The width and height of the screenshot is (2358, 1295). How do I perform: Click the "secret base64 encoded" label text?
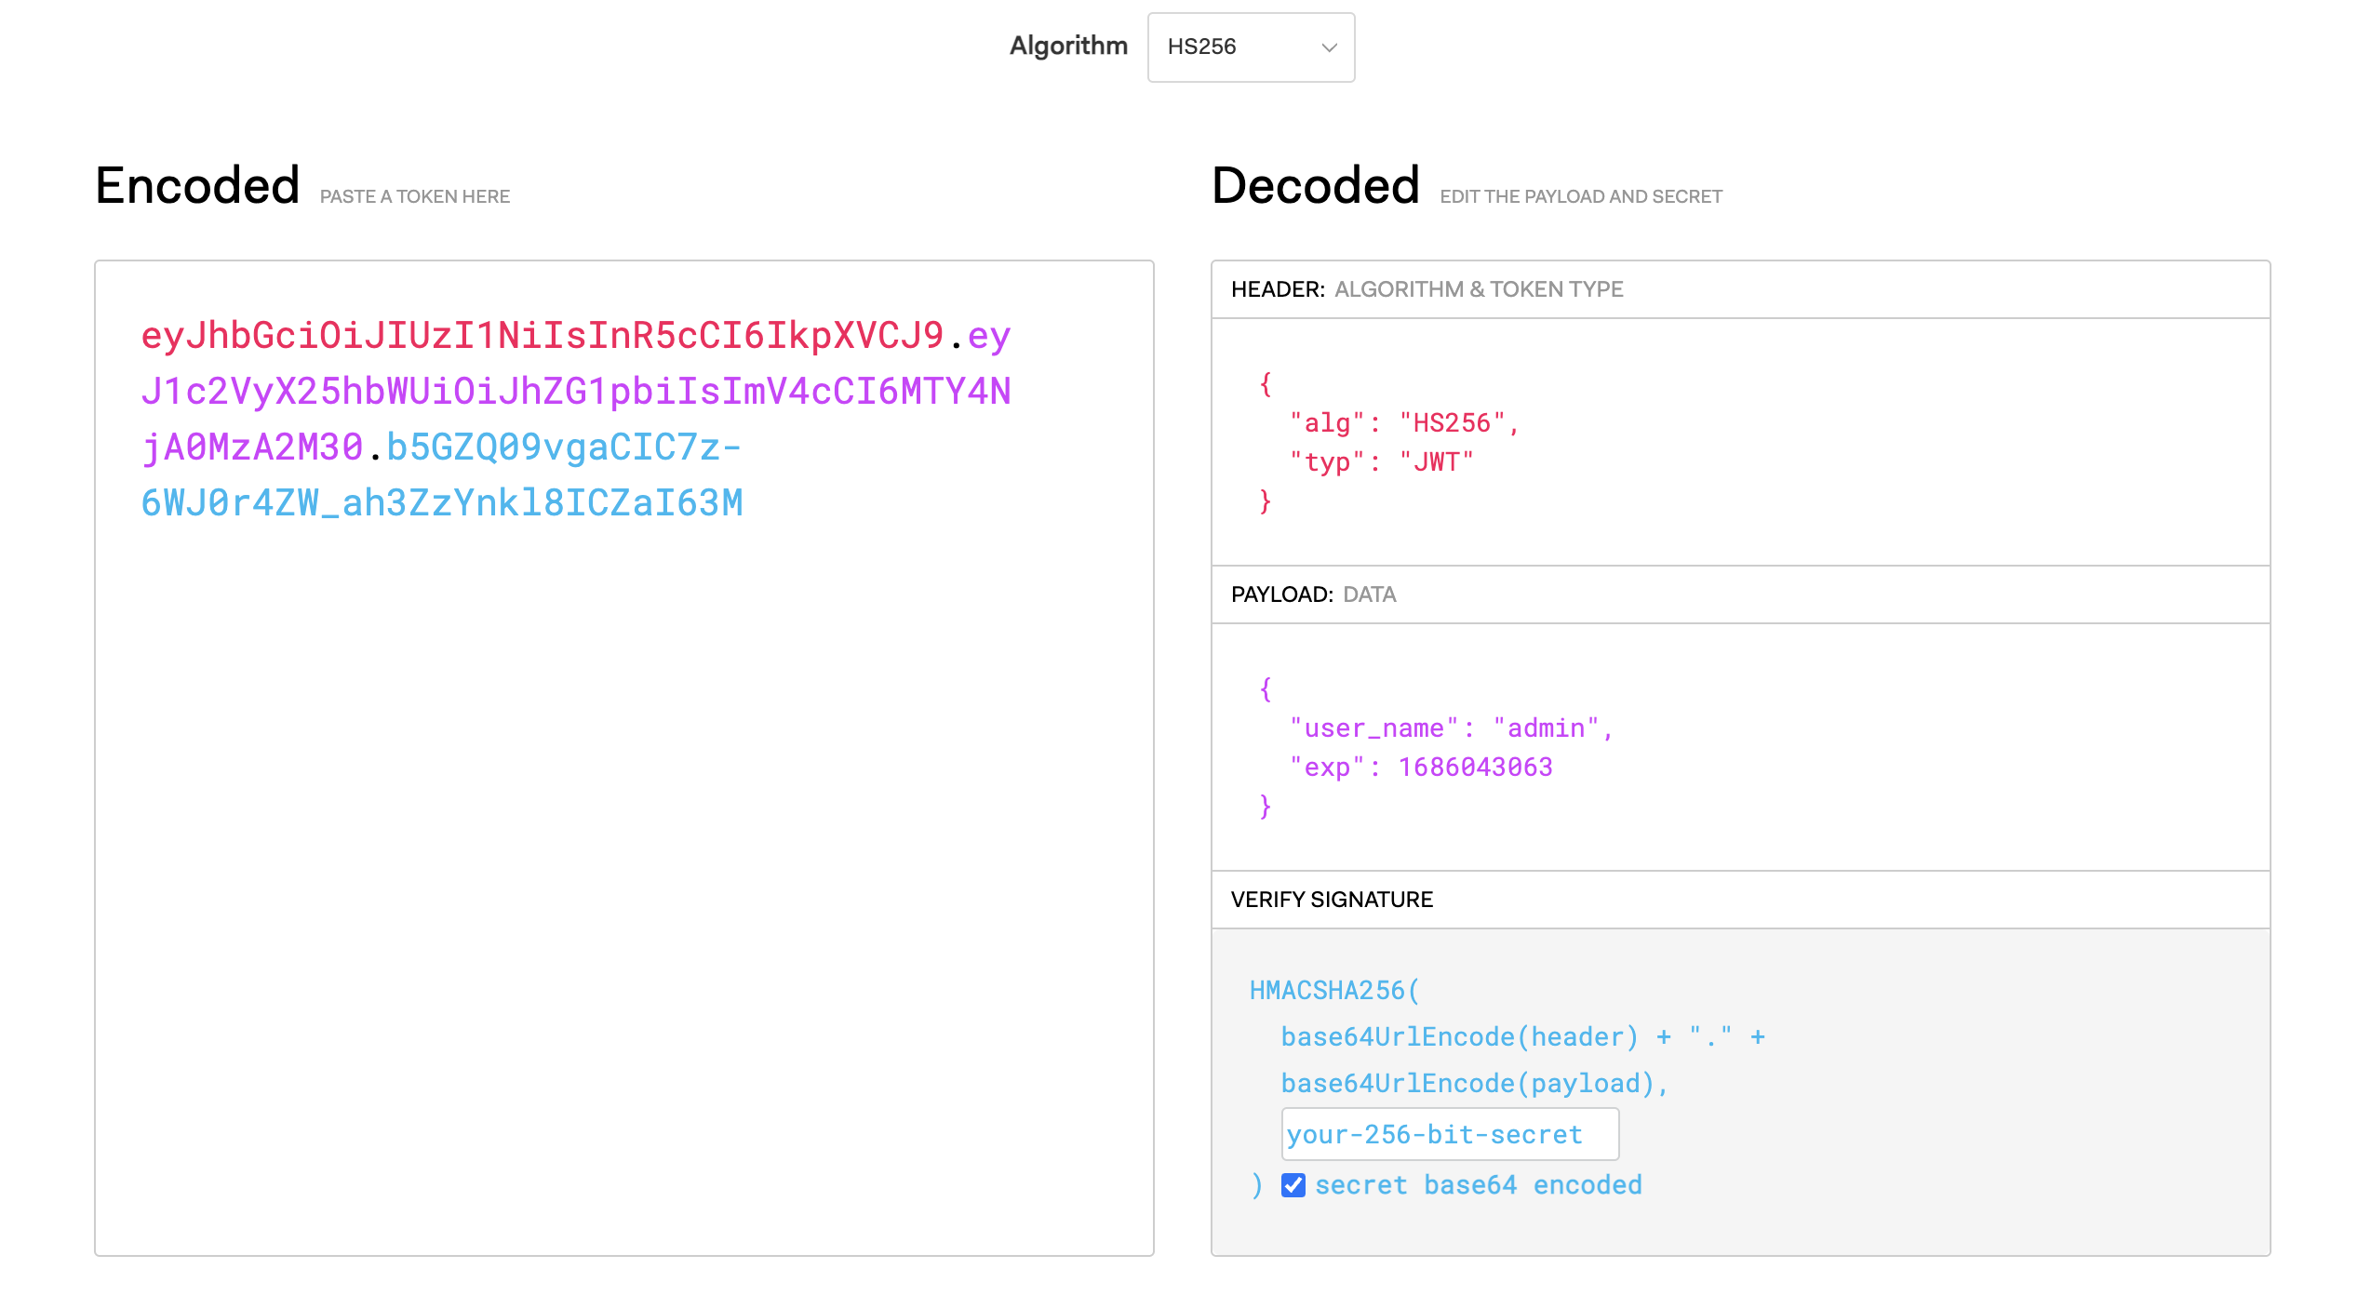click(x=1478, y=1185)
